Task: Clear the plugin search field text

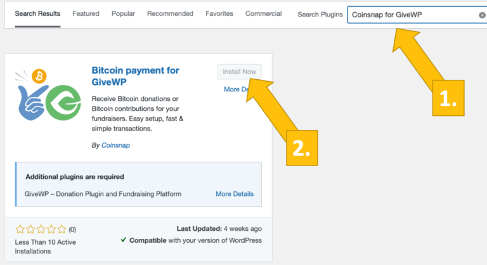Action: point(482,15)
